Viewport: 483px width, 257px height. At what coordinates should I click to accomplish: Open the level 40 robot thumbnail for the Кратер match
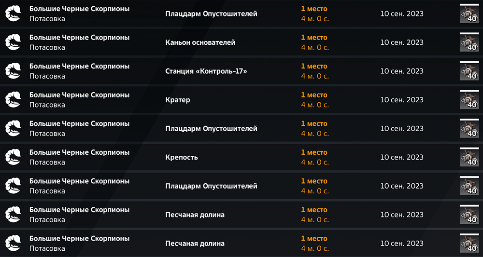coord(468,100)
